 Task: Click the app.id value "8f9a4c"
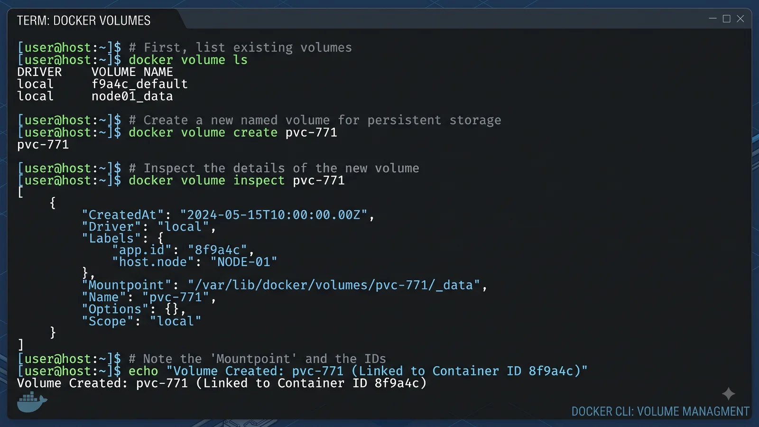point(218,250)
